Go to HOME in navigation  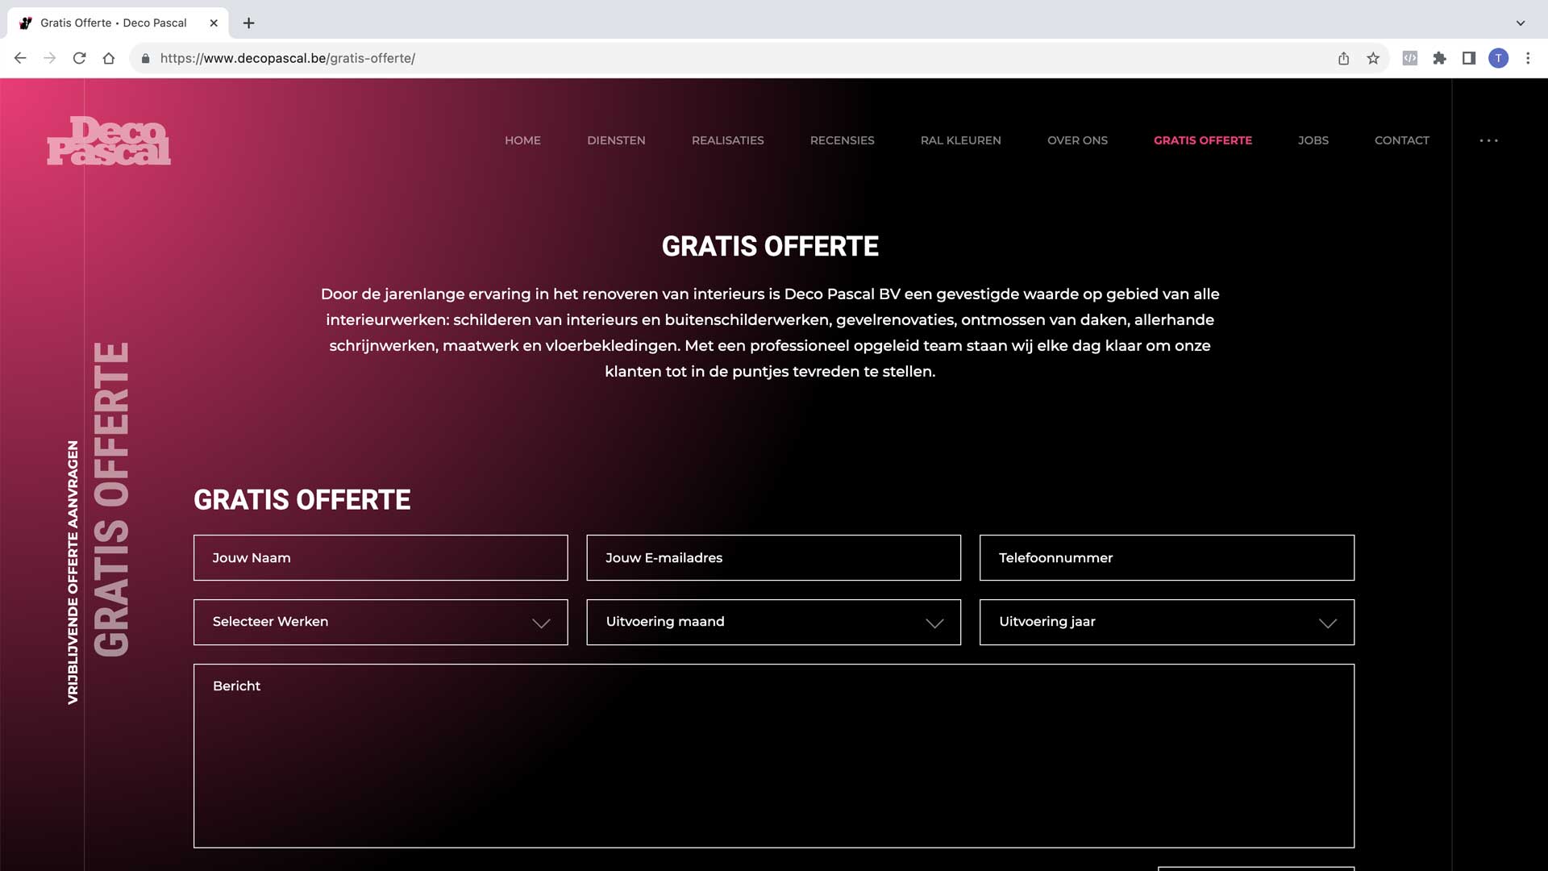pos(522,140)
